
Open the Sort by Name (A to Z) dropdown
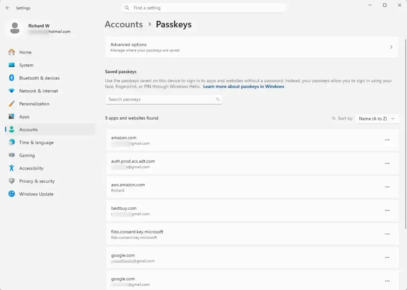point(377,118)
